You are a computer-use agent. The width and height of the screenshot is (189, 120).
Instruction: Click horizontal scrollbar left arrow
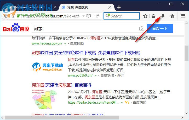(x=2, y=118)
